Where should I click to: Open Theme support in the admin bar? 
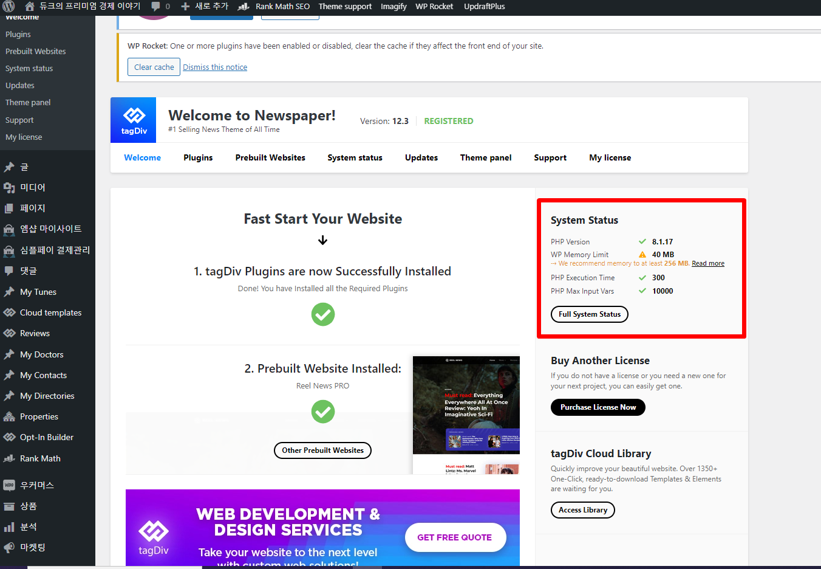pyautogui.click(x=345, y=7)
